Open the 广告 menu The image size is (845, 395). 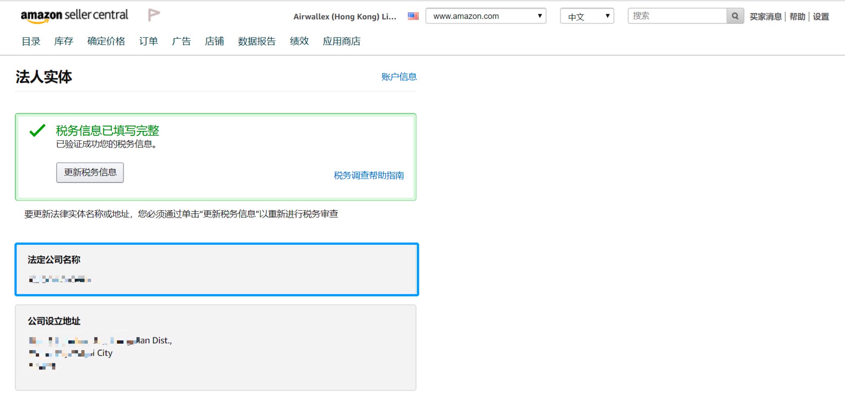[181, 42]
